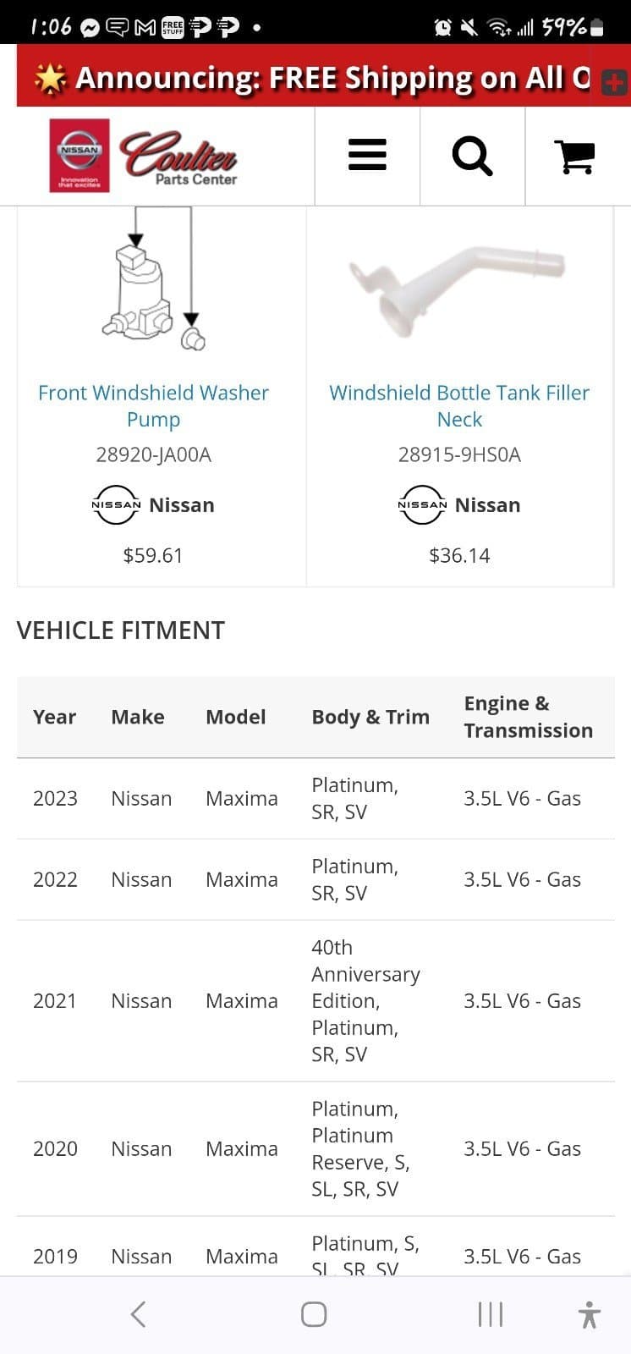Tap the home button in the navigation bar
The height and width of the screenshot is (1354, 631).
pyautogui.click(x=313, y=1314)
